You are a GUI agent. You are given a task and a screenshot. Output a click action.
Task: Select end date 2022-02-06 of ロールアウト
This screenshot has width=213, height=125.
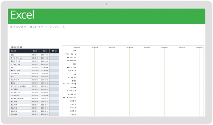point(44,96)
